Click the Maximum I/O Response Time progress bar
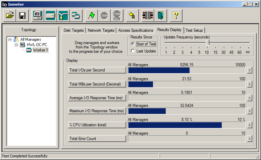The image size is (261, 160). coord(187,111)
